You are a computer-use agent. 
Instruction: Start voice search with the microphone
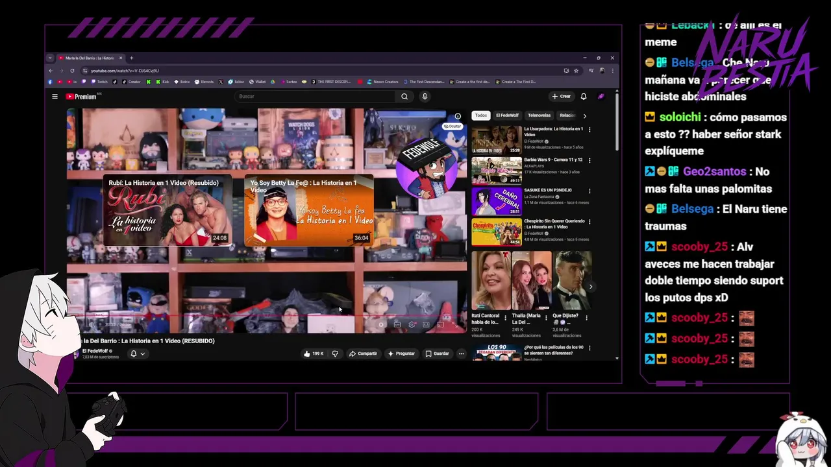click(x=425, y=97)
